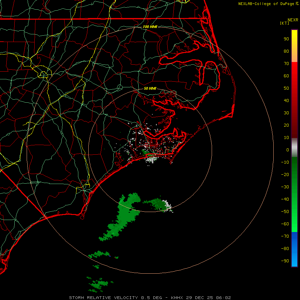
Task: Click the -80 knot scale label
Action: coord(285,249)
